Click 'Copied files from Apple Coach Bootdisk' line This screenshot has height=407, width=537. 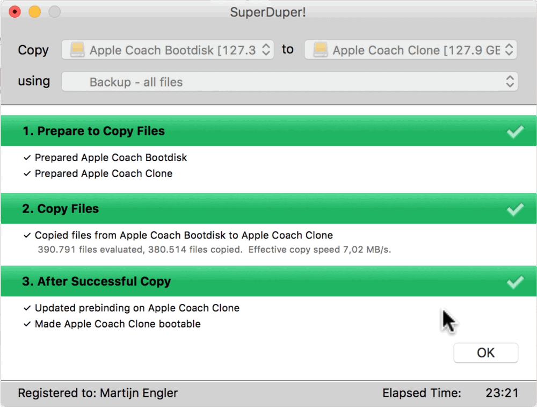tap(184, 235)
